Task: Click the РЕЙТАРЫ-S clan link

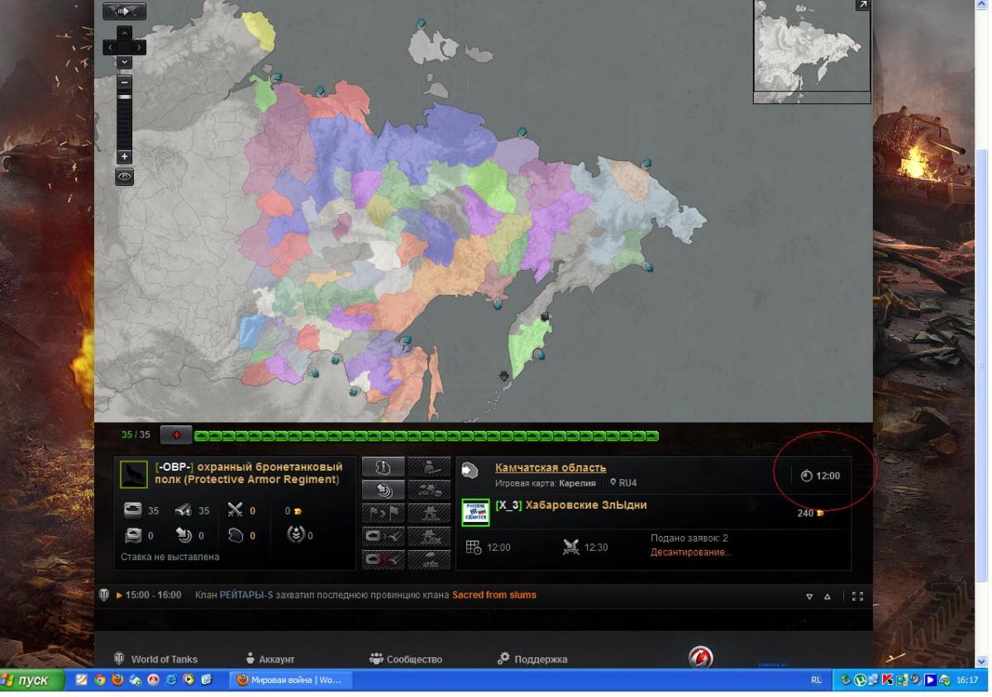Action: pyautogui.click(x=246, y=595)
